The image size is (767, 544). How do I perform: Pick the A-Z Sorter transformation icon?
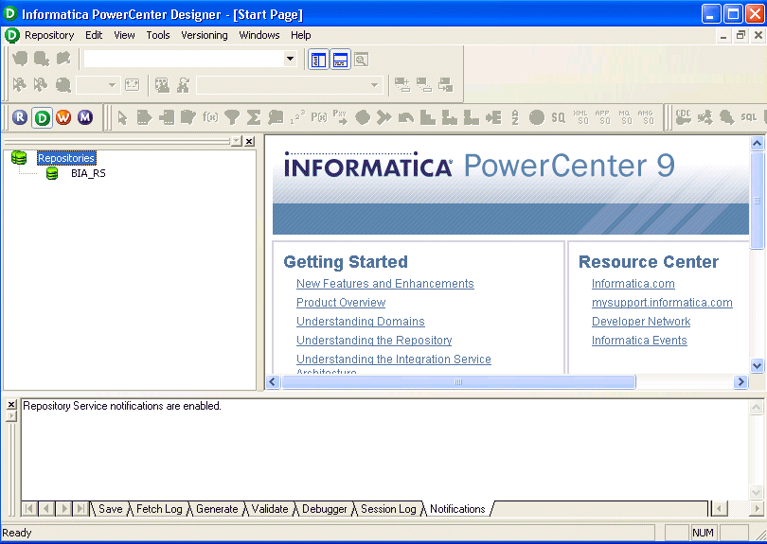514,117
